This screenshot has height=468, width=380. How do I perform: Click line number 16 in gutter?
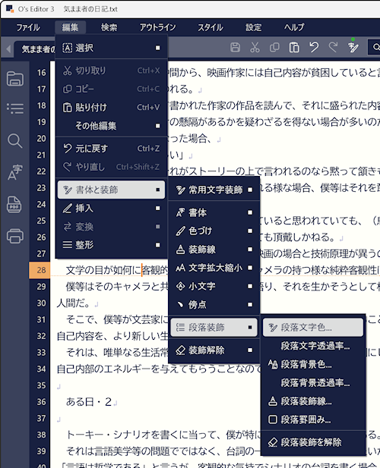tap(41, 73)
